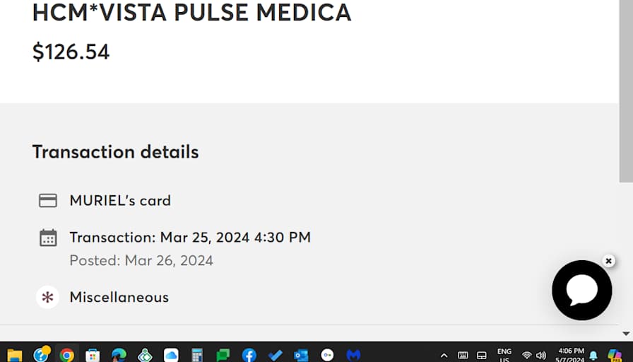Open iCloud app in the taskbar

point(171,354)
